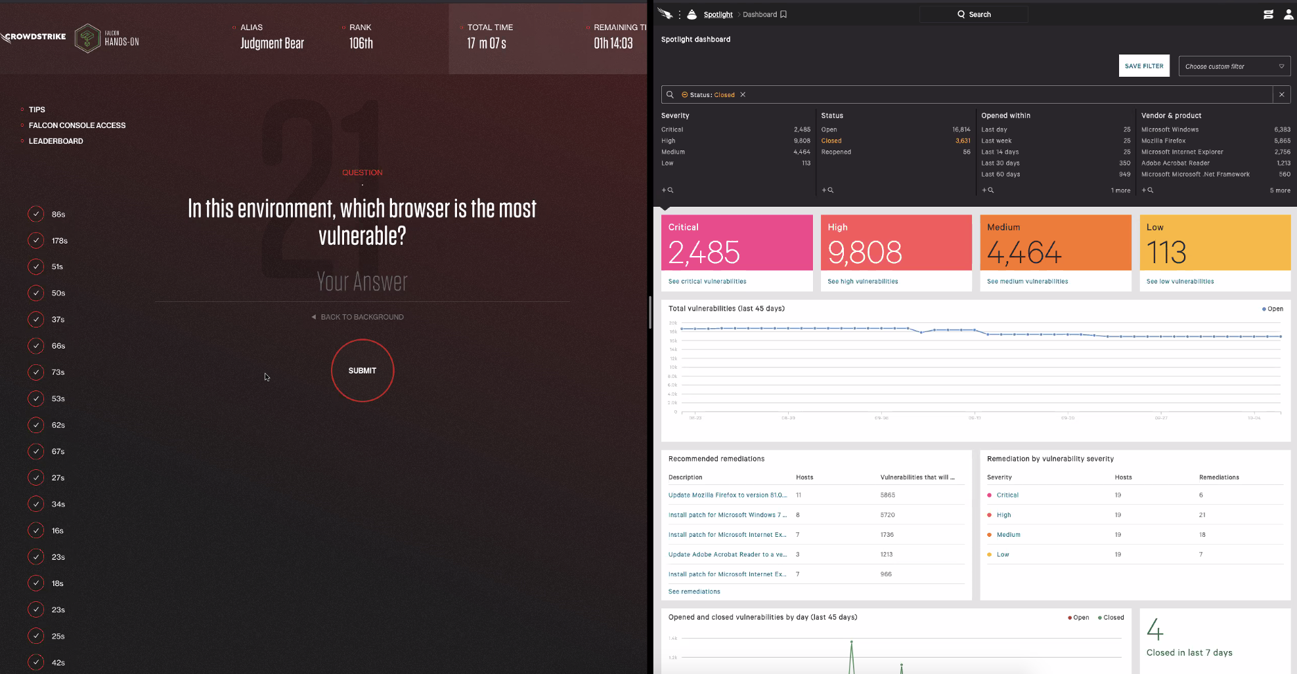Bookmark the Dashboard page

[x=783, y=14]
